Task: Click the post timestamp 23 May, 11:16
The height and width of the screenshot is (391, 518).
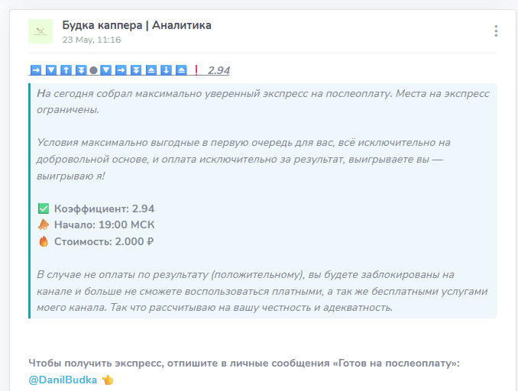Action: (92, 40)
